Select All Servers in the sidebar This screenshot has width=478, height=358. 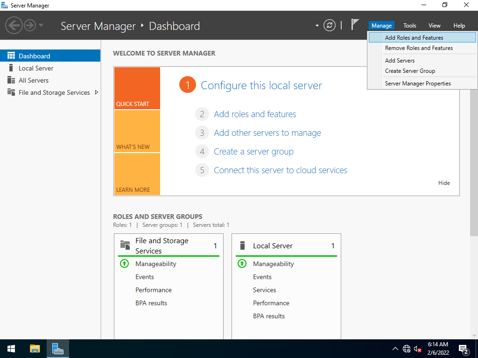(x=50, y=80)
